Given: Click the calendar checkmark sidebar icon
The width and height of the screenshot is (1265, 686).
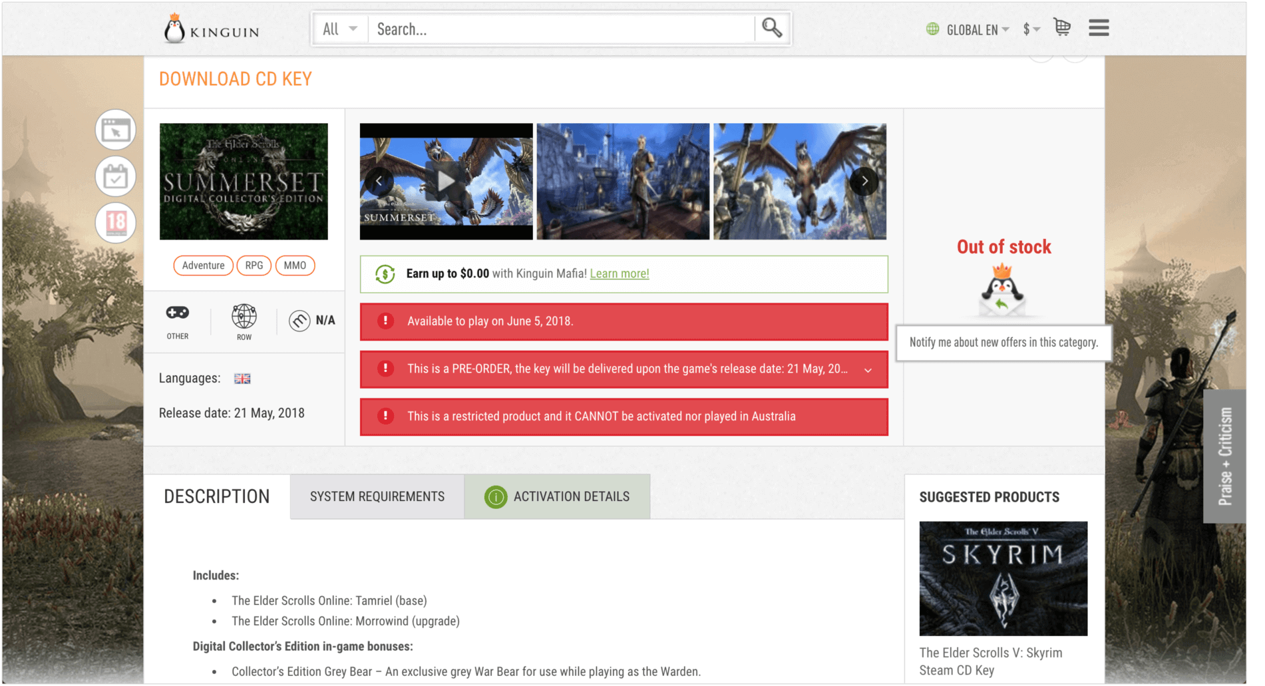Looking at the screenshot, I should [x=116, y=176].
